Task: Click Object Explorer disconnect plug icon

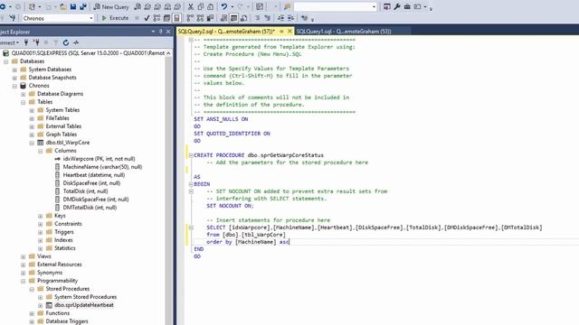Action: [36, 42]
